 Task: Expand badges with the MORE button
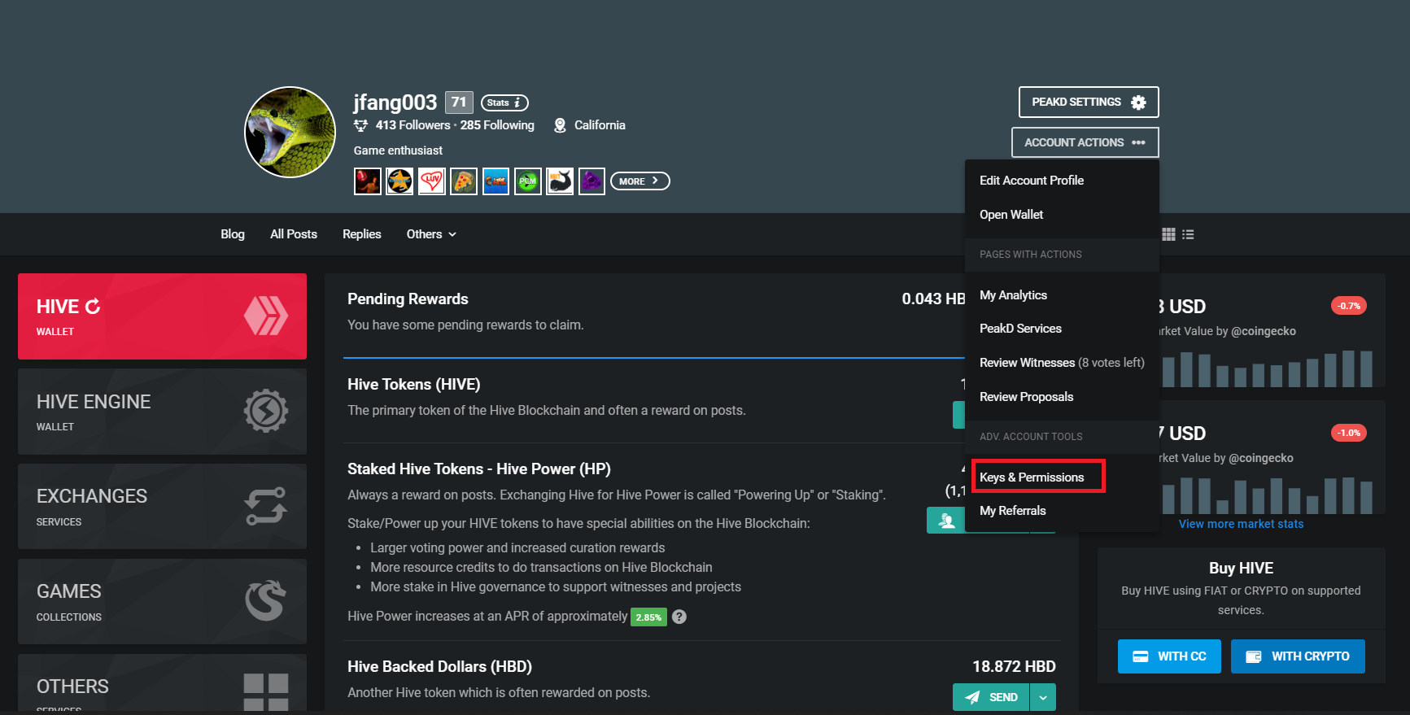pyautogui.click(x=640, y=181)
